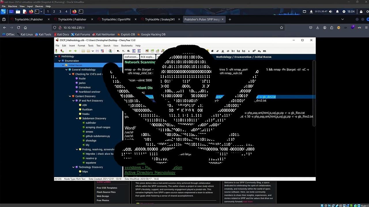
Task: Collapse the Initial Recon tree node
Action: click(63, 65)
